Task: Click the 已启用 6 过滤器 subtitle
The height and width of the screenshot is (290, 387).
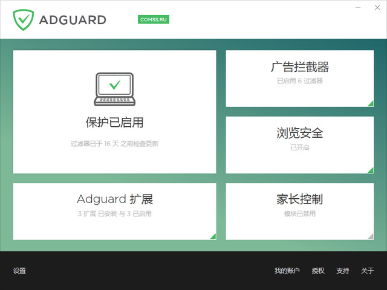Action: coord(300,81)
